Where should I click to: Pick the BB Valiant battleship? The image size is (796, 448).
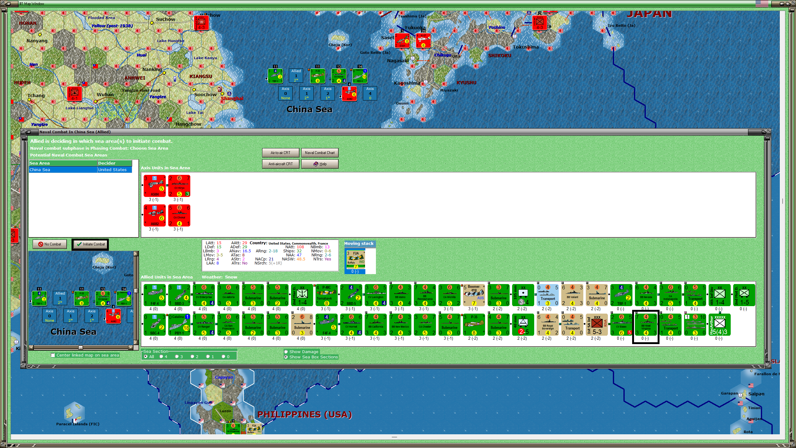tap(572, 295)
